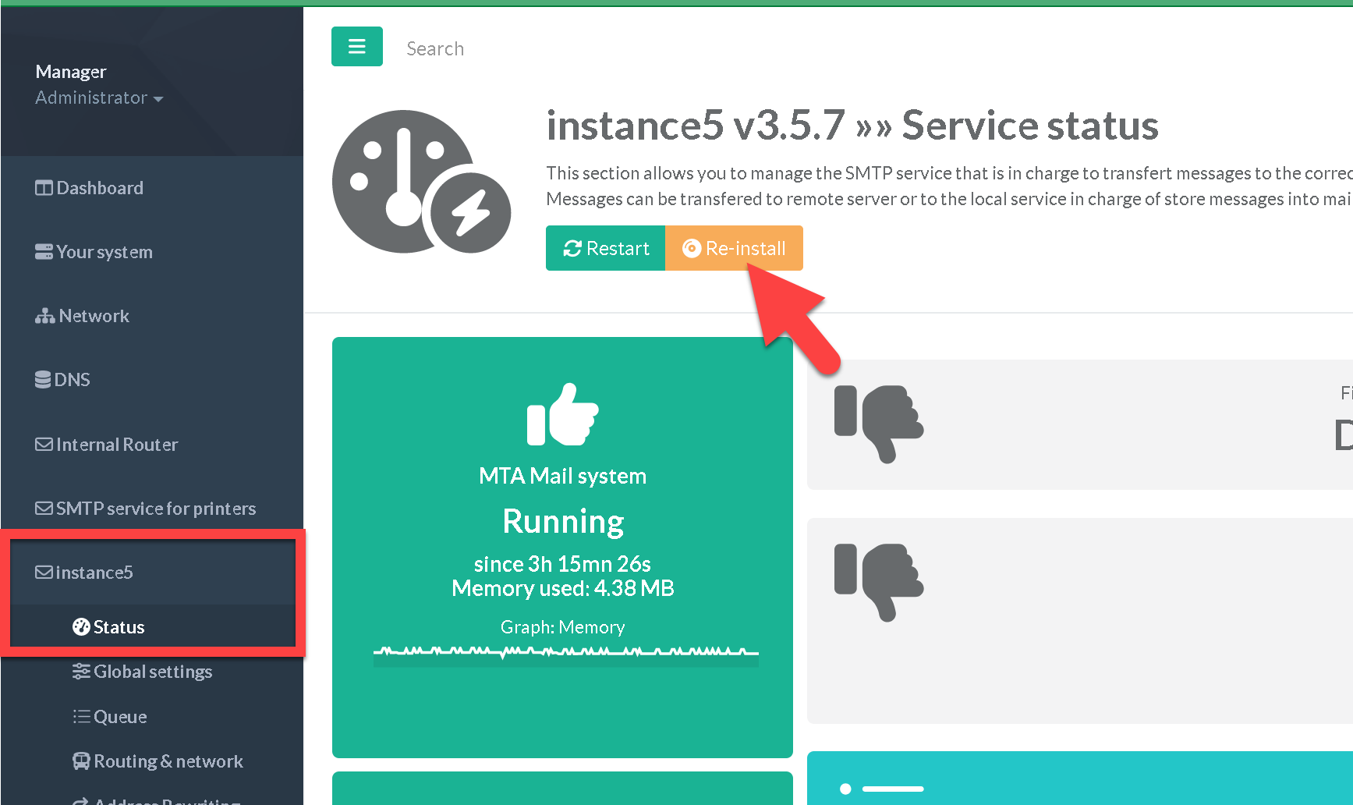Open the Dashboard menu item

point(99,188)
